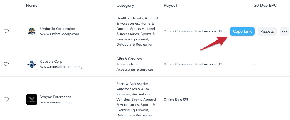290x120 pixels.
Task: Open Assets for Umbrella Corporation
Action: click(x=267, y=31)
